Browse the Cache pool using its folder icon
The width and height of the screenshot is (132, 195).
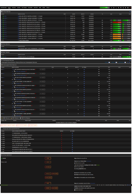click(2, 49)
